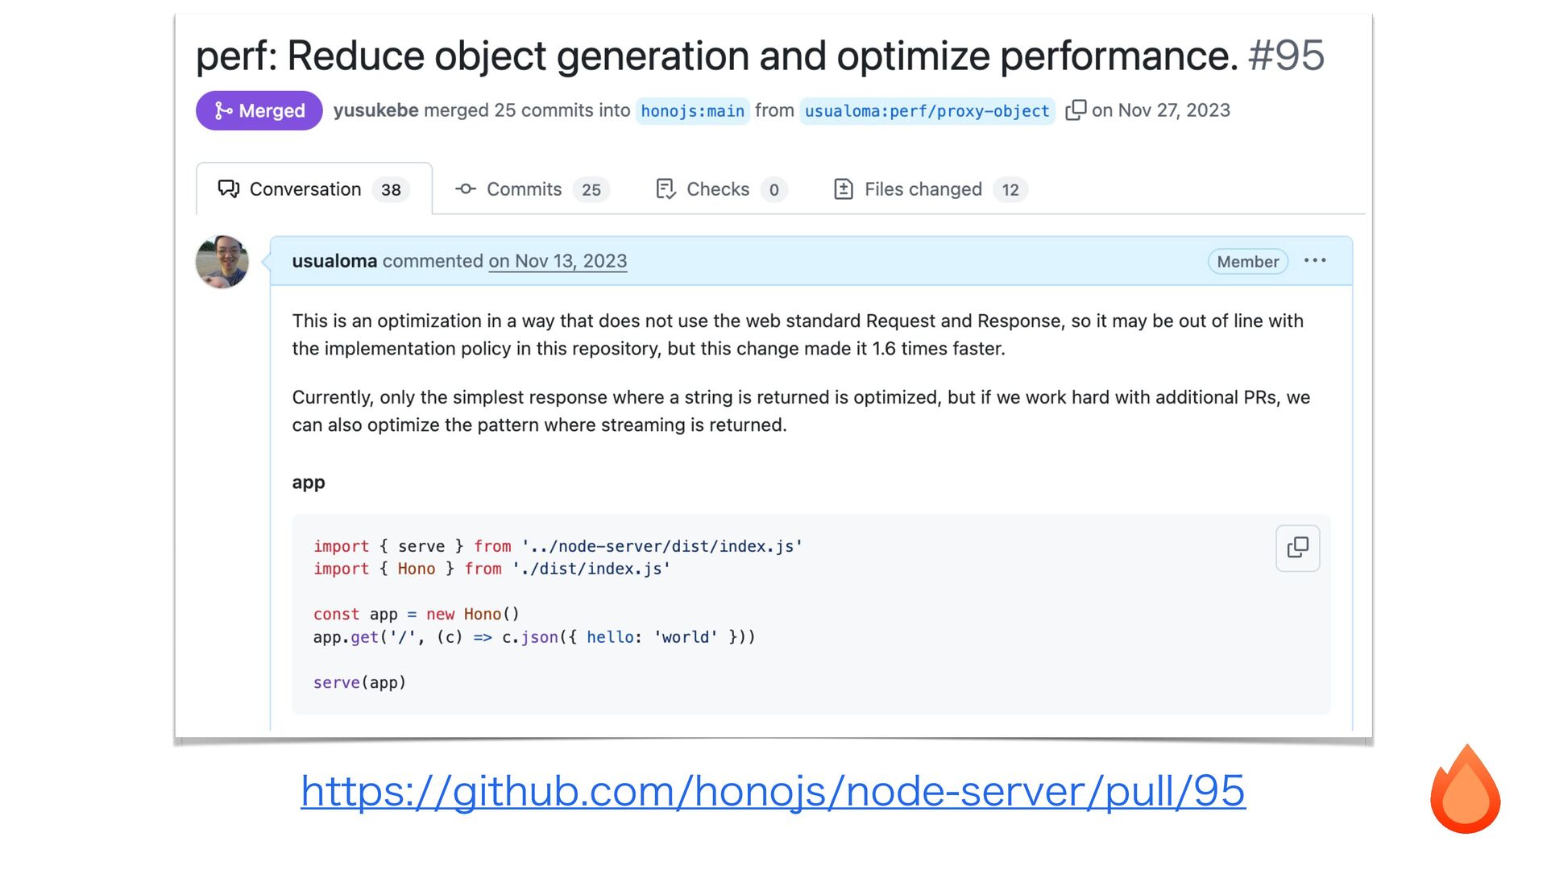Open the comment options ellipsis menu
This screenshot has height=870, width=1547.
click(x=1314, y=260)
